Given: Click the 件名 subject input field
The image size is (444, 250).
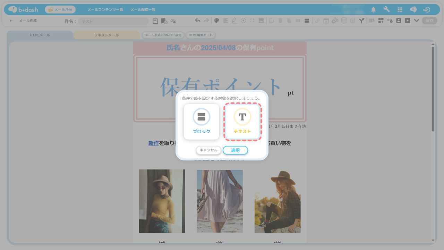Looking at the screenshot, I should [113, 21].
